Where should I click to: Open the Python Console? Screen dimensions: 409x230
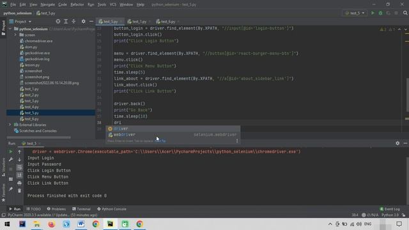tap(112, 209)
